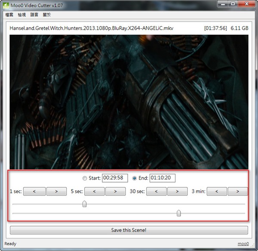The width and height of the screenshot is (258, 251).
Task: Open the 檔案 menu
Action: coord(9,15)
